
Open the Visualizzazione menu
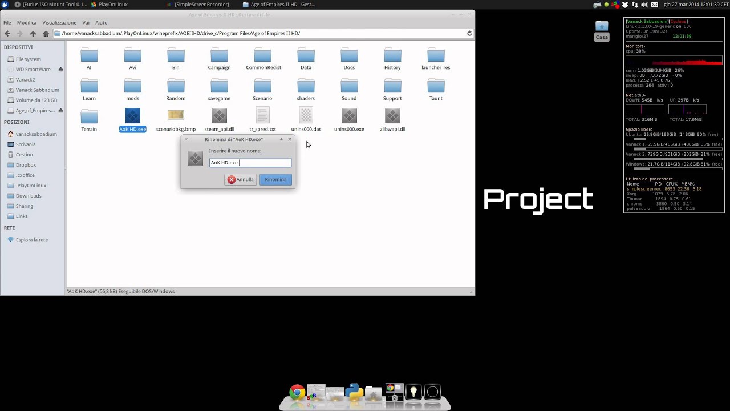[x=59, y=23]
